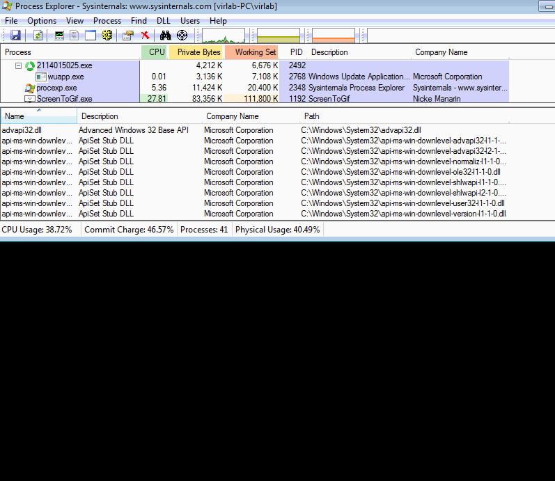Sort by the Working Set column header
Screen dimensions: 555x481
point(251,52)
